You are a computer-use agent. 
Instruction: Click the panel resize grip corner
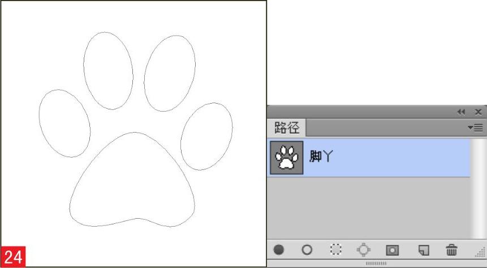pyautogui.click(x=480, y=252)
